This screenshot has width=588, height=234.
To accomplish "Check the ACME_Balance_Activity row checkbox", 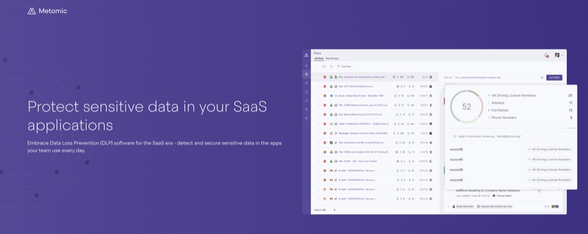I will pyautogui.click(x=318, y=105).
